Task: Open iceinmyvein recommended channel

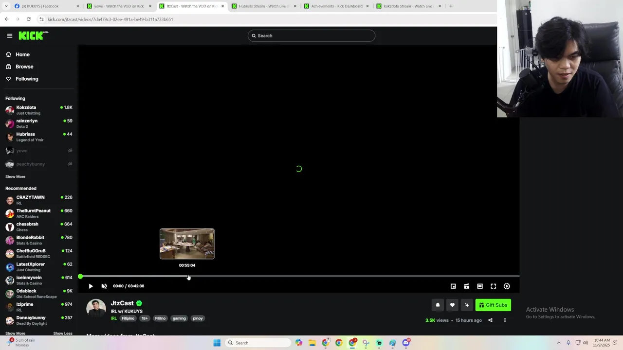Action: coord(39,280)
